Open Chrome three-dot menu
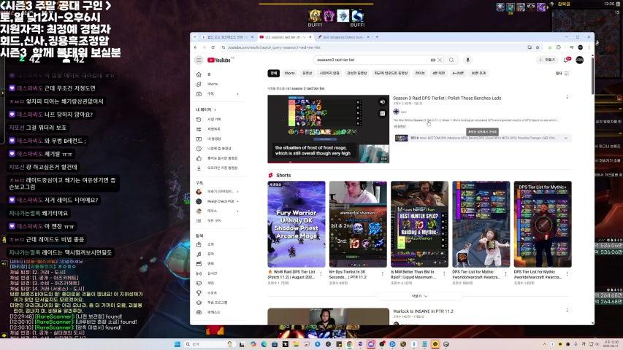Image resolution: width=623 pixels, height=350 pixels. point(589,47)
